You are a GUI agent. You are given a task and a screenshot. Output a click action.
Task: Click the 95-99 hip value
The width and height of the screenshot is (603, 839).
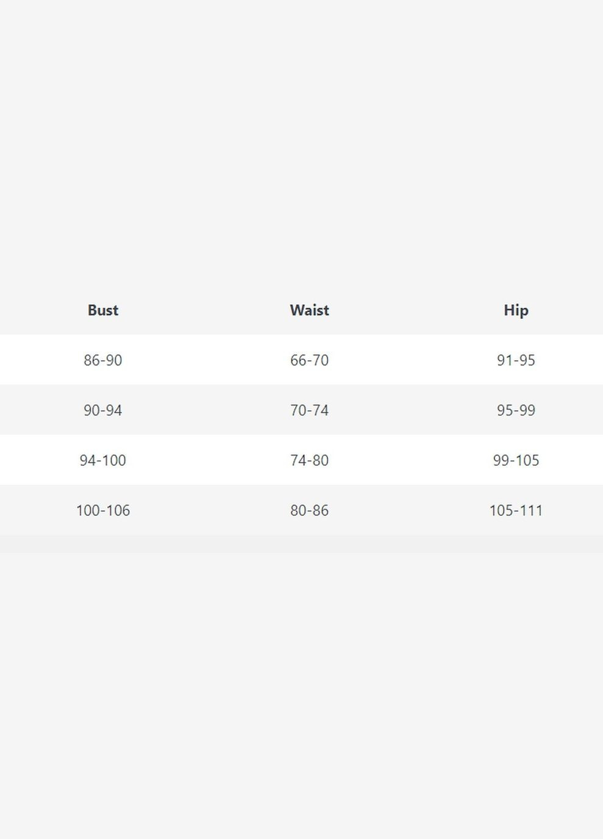(x=516, y=410)
